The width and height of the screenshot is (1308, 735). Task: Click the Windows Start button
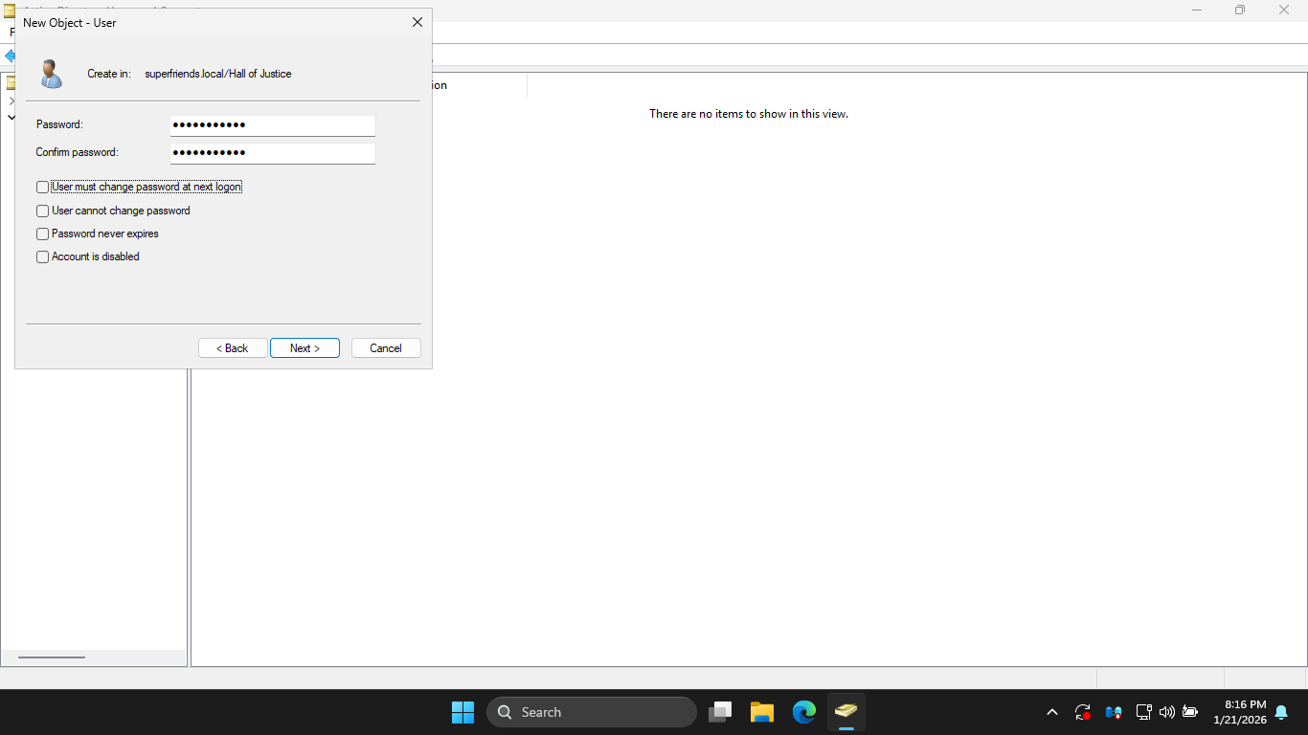pyautogui.click(x=462, y=712)
